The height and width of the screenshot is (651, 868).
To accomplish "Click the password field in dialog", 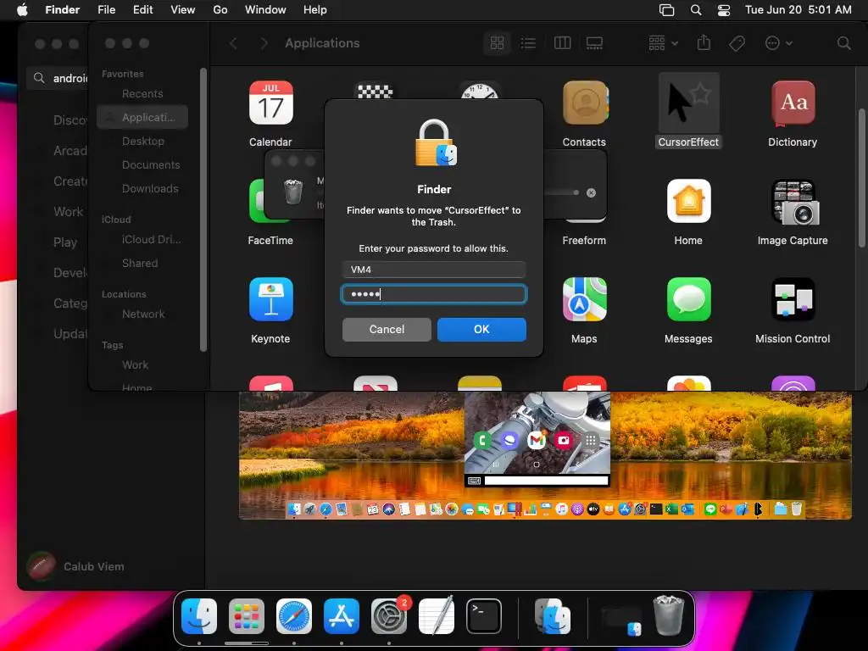I will pyautogui.click(x=433, y=294).
